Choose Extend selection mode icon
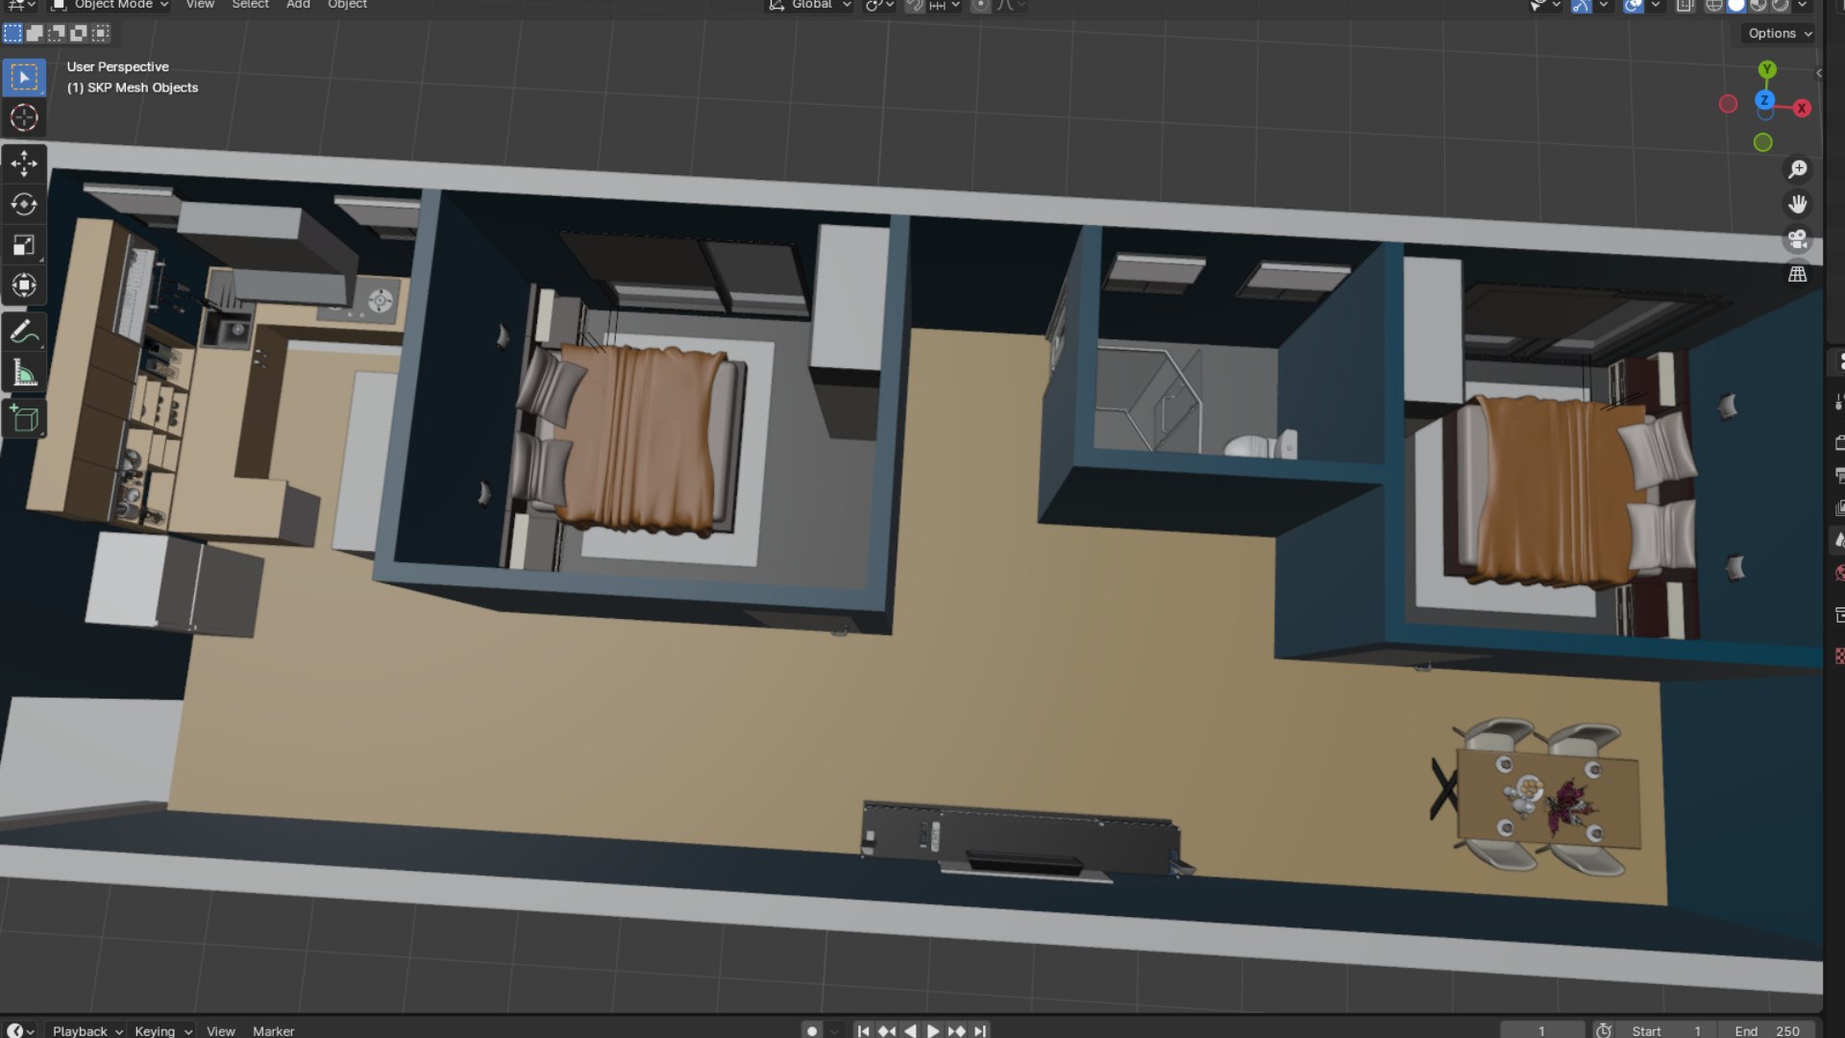Viewport: 1845px width, 1038px height. point(35,34)
